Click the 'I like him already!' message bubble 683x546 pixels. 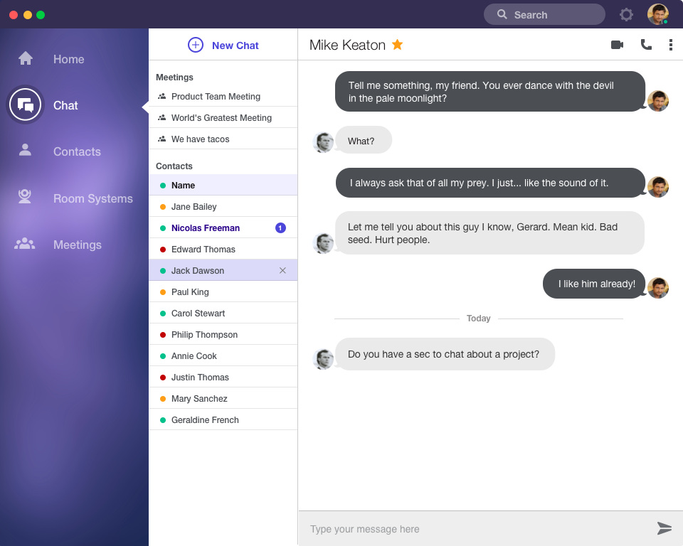coord(594,284)
